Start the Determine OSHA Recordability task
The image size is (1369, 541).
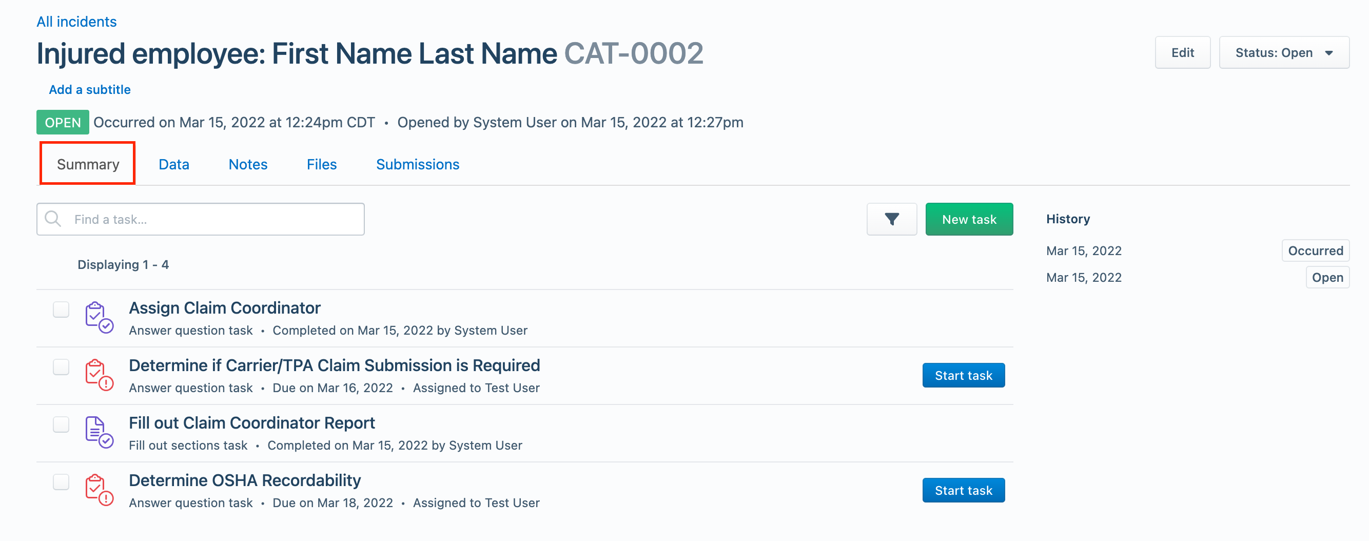pyautogui.click(x=963, y=490)
